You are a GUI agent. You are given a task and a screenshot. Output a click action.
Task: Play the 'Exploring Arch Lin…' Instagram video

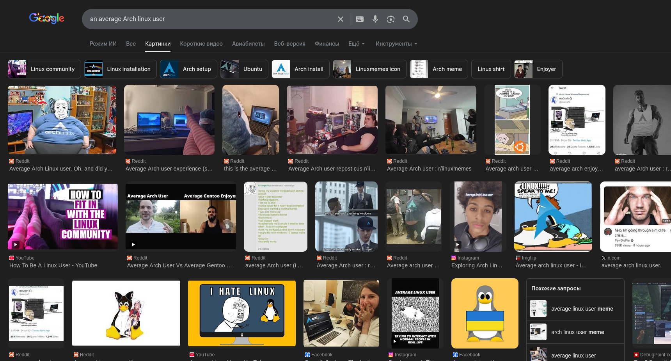pos(457,245)
